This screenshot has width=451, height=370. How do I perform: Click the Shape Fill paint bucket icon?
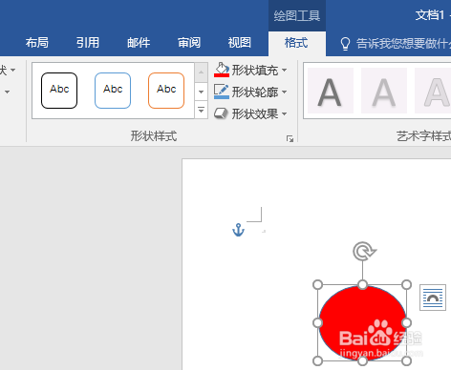coord(222,70)
